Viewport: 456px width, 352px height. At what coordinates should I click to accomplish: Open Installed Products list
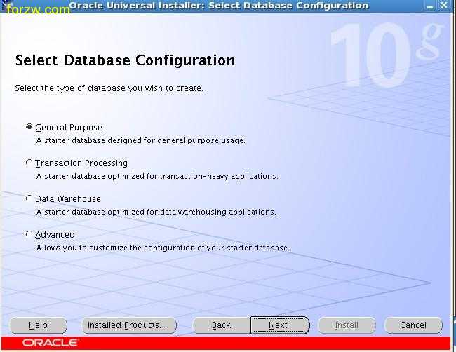(128, 325)
